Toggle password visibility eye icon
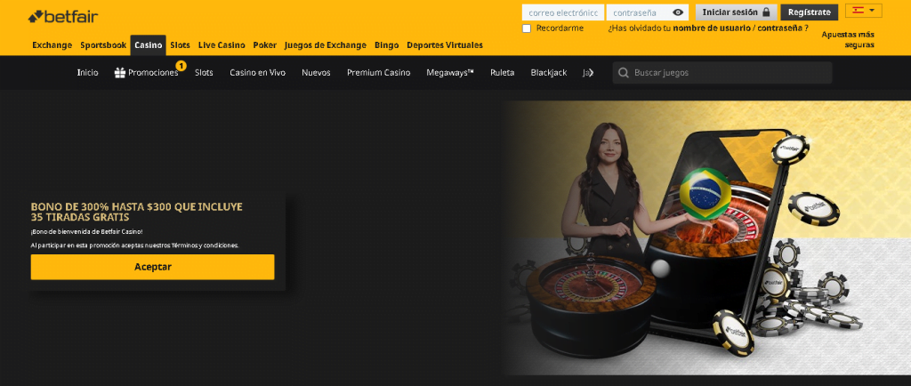The width and height of the screenshot is (911, 386). coord(677,12)
